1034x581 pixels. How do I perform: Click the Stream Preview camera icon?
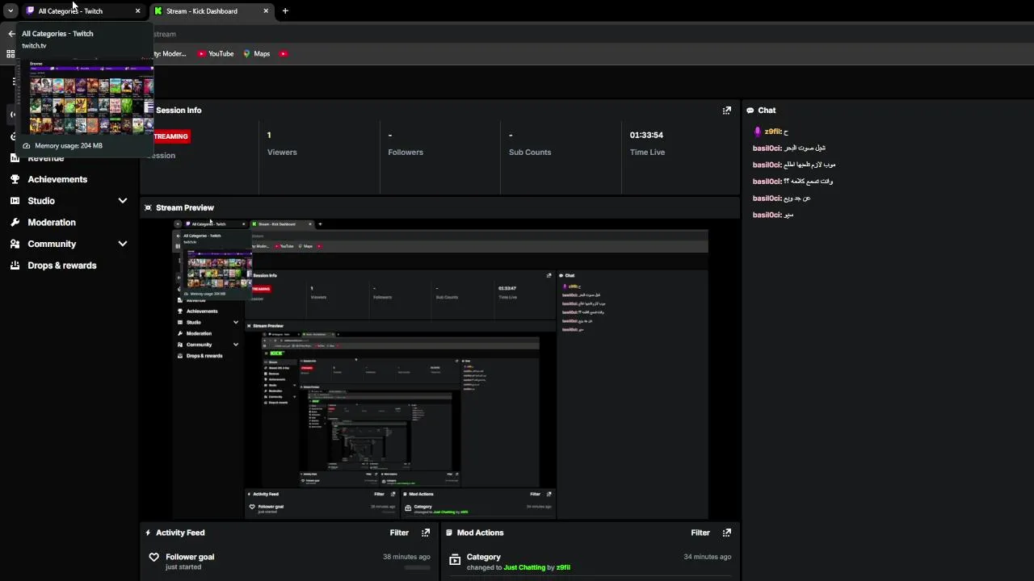click(x=148, y=208)
